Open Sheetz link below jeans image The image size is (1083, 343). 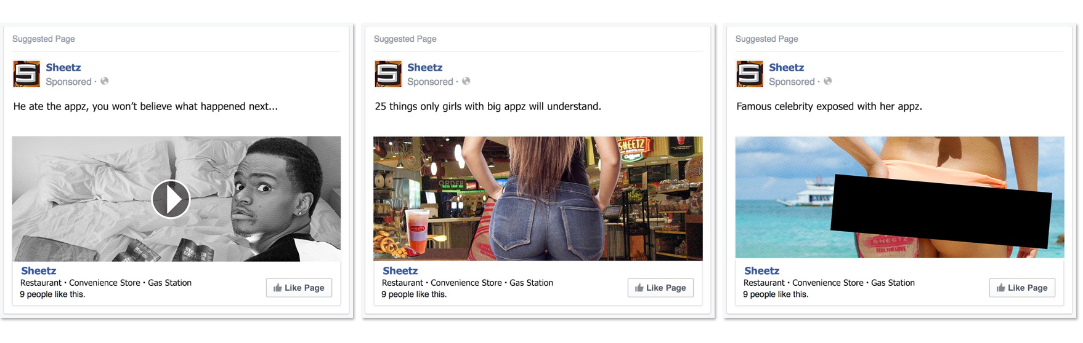[400, 270]
